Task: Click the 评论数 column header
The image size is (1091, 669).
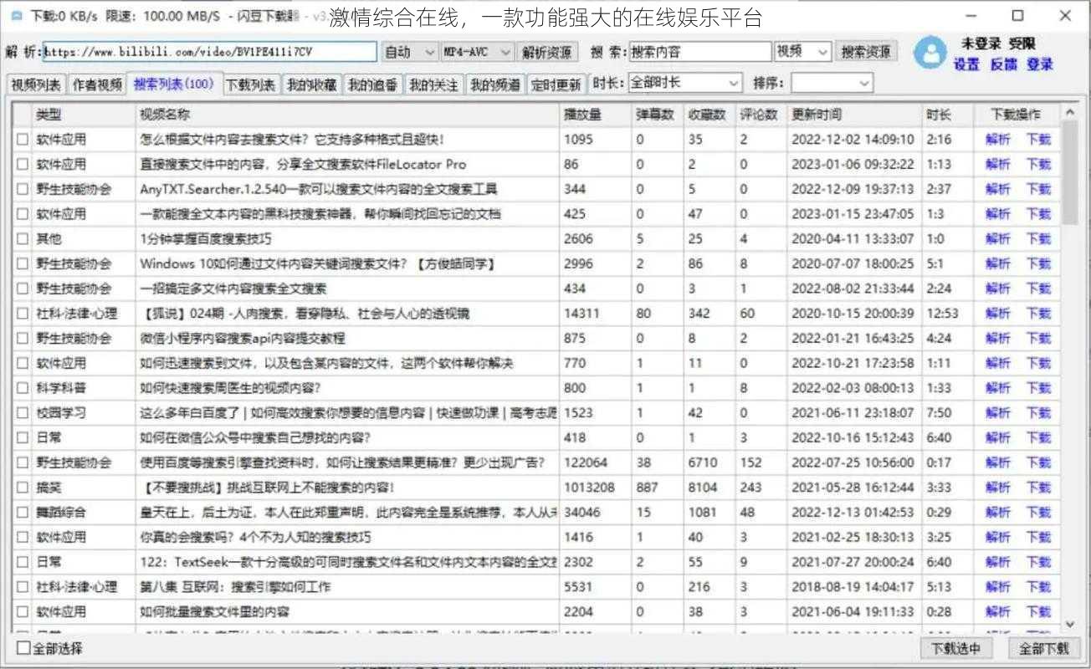Action: 761,115
